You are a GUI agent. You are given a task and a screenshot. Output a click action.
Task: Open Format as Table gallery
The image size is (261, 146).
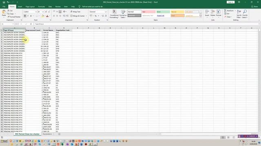(x=123, y=14)
